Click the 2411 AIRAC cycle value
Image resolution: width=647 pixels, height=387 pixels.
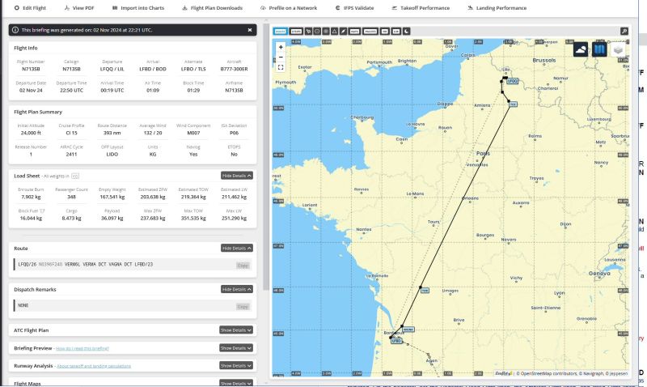coord(71,154)
